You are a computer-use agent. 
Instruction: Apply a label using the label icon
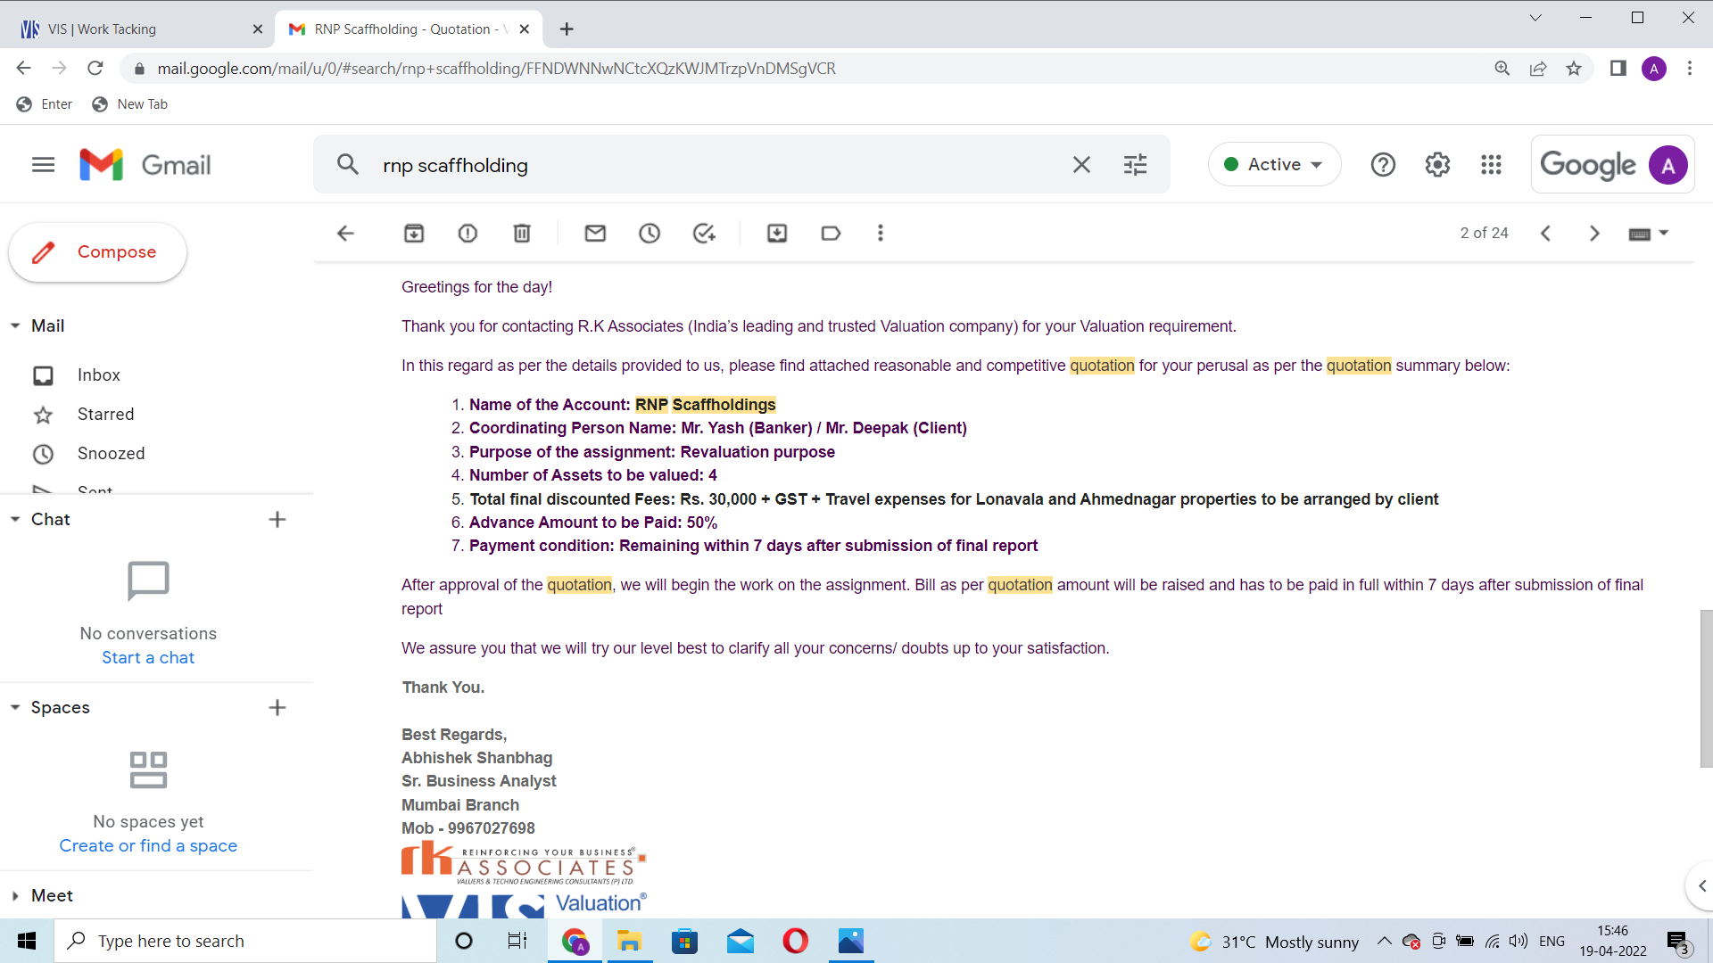click(831, 234)
